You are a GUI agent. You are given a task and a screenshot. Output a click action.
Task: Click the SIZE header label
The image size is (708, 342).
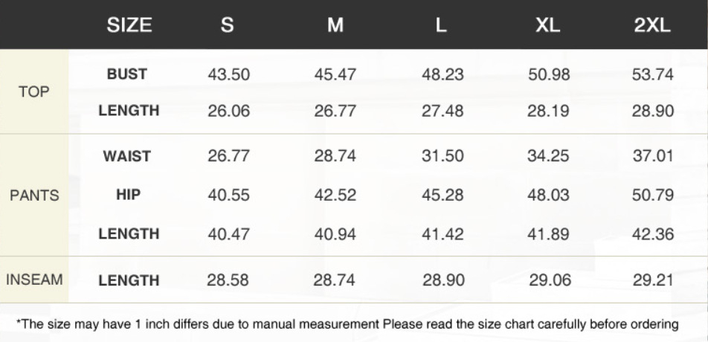pos(129,25)
